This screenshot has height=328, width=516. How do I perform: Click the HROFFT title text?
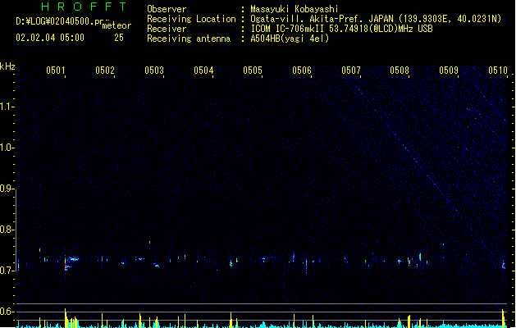84,7
